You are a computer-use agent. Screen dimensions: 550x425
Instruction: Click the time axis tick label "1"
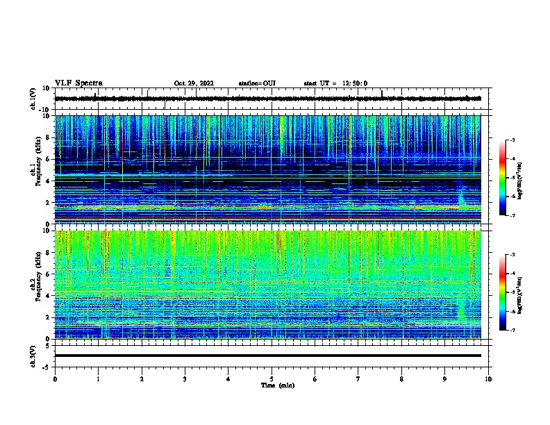point(98,379)
